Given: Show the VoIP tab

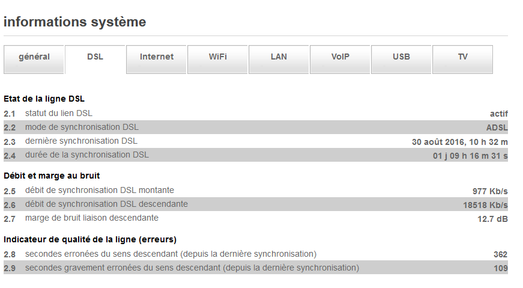Looking at the screenshot, I should point(340,57).
